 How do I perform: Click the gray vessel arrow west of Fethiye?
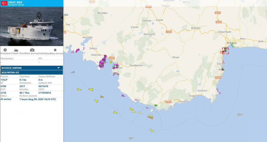pyautogui.click(x=73, y=72)
